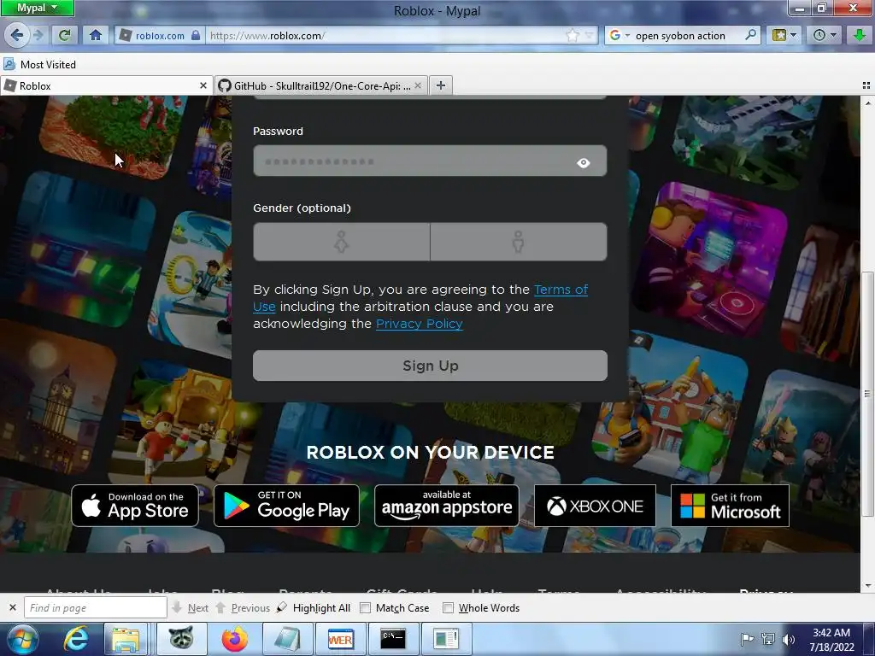Select the female gender option
Screen dimensions: 875x656
341,242
